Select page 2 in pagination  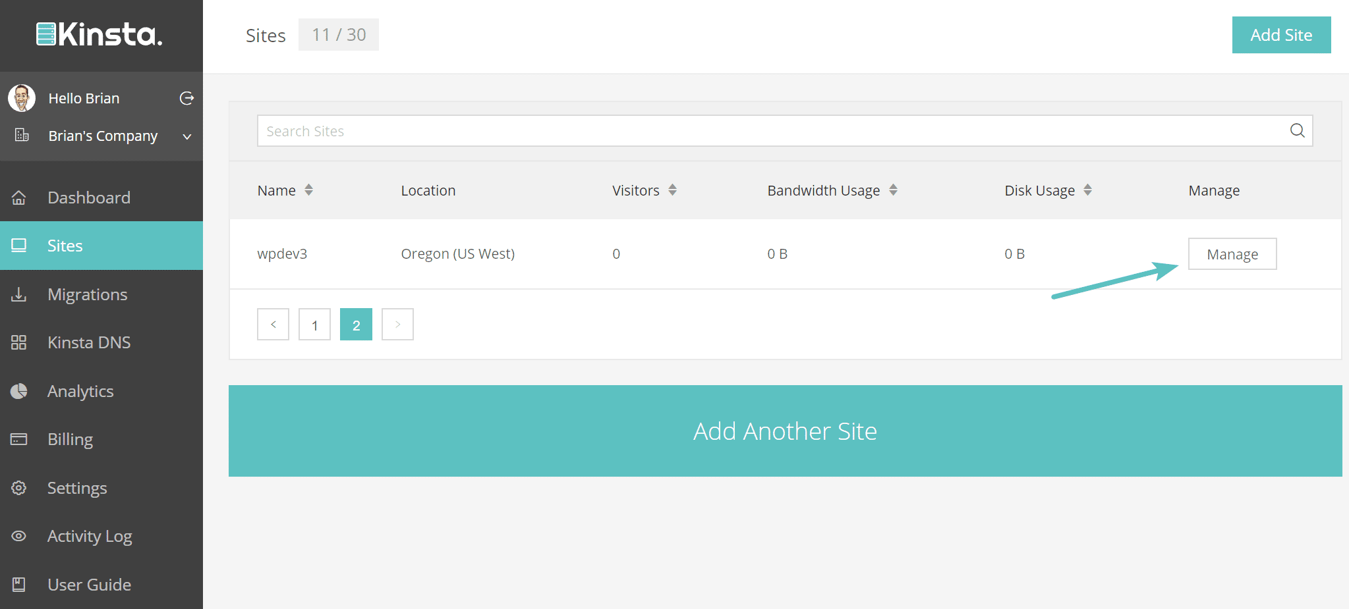click(356, 325)
